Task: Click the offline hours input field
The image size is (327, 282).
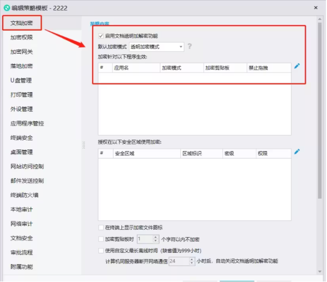Action: pyautogui.click(x=179, y=261)
